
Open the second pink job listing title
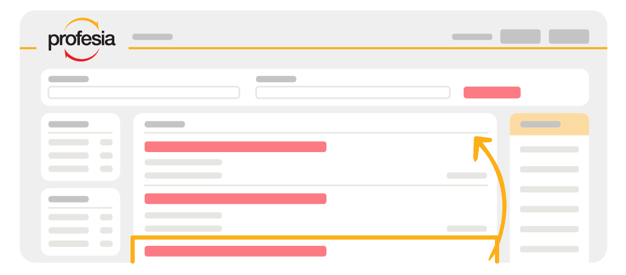coord(235,198)
